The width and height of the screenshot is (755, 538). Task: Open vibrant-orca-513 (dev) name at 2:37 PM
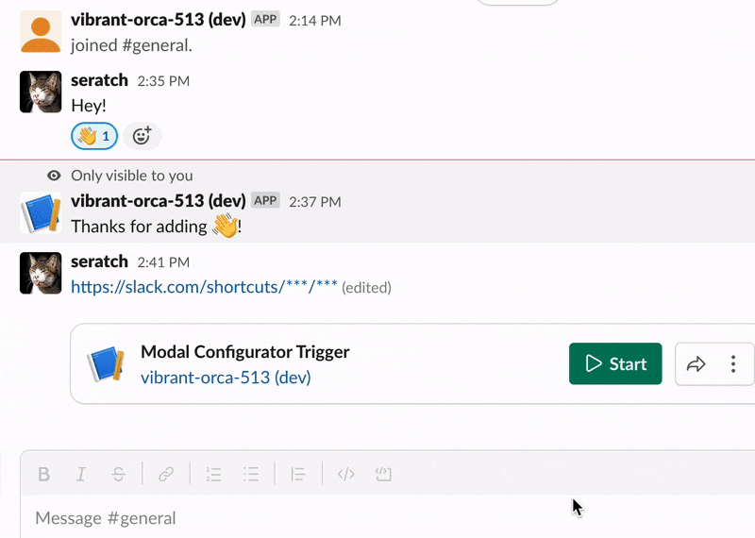(x=159, y=201)
